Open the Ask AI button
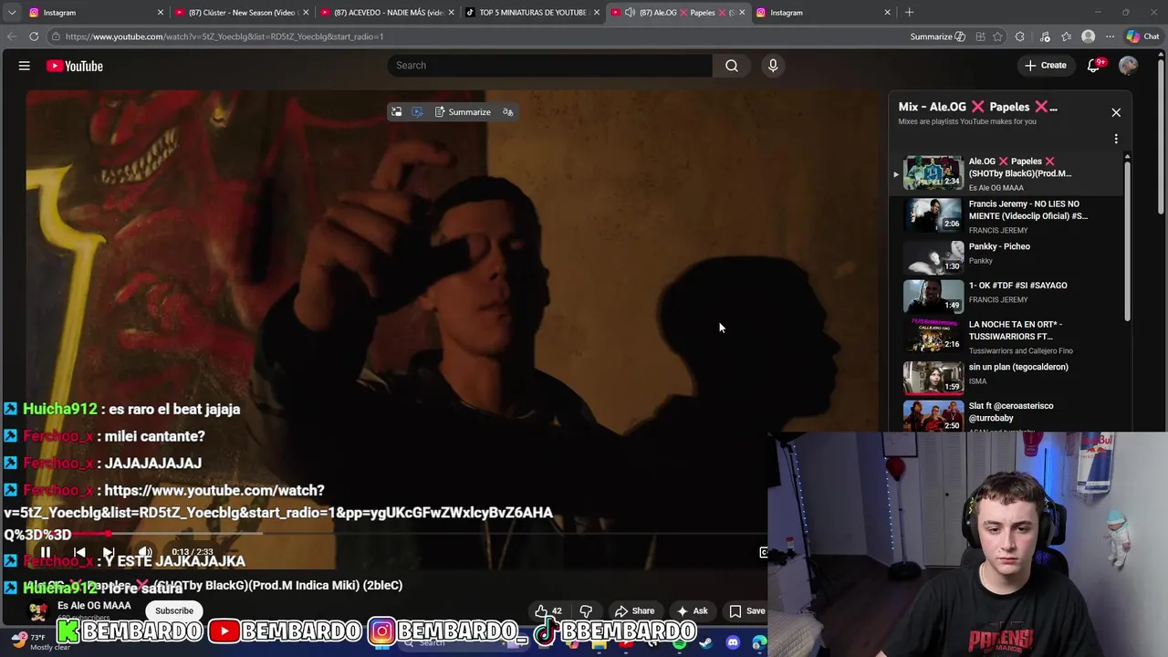Screen dimensions: 1168x657 [692, 611]
